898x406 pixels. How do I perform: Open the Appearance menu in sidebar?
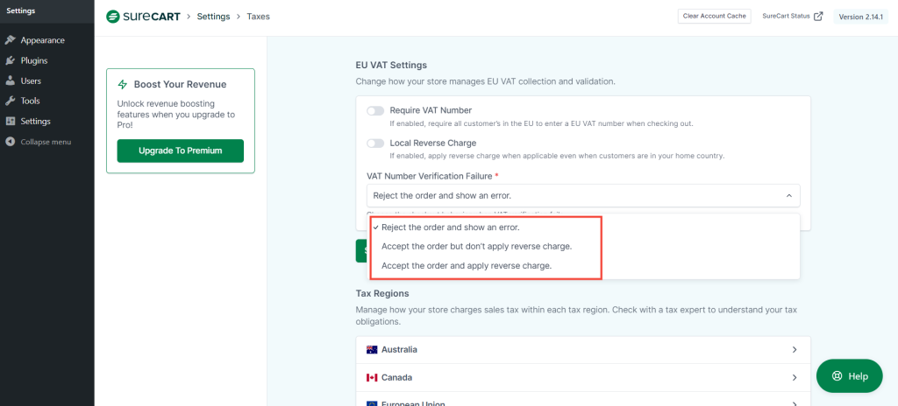click(42, 40)
